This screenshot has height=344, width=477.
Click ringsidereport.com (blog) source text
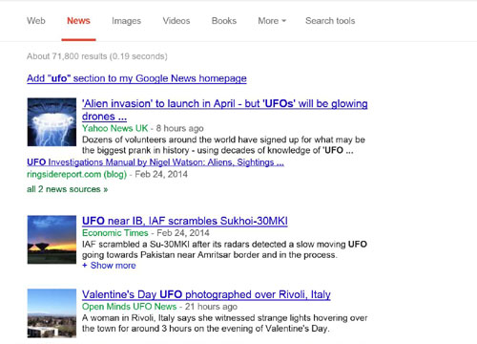(76, 175)
